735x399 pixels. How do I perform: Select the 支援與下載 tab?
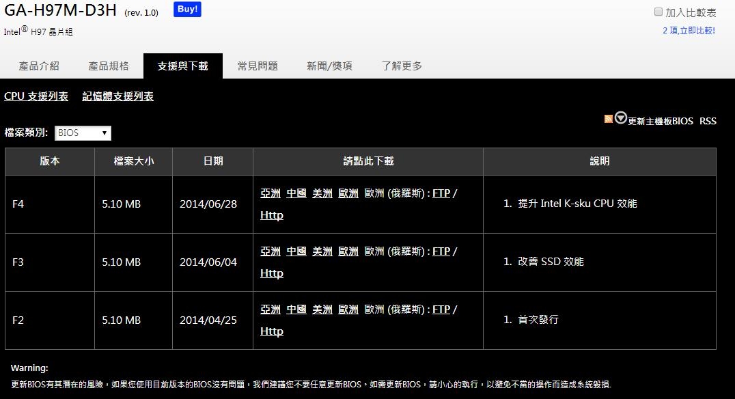[x=183, y=66]
